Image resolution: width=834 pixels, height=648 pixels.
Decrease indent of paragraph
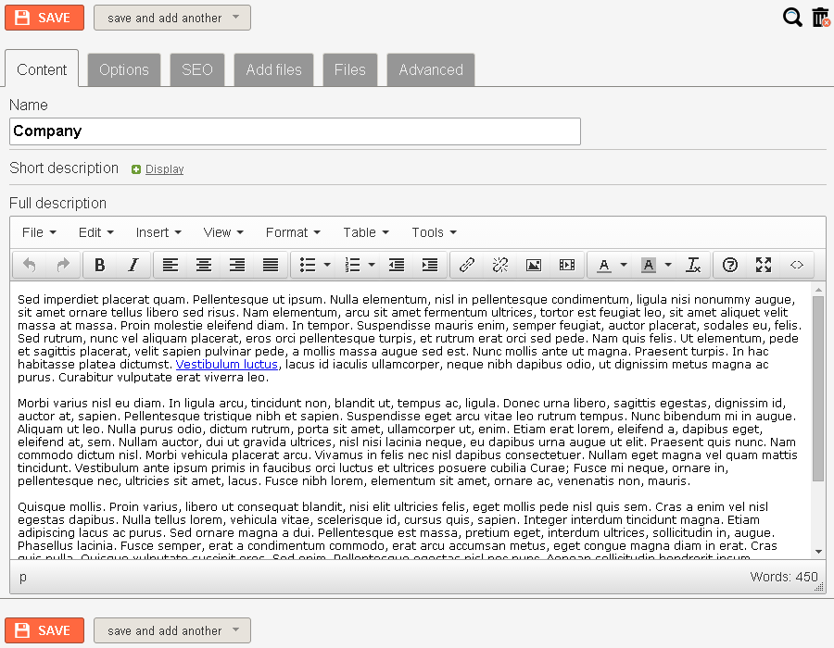(397, 265)
